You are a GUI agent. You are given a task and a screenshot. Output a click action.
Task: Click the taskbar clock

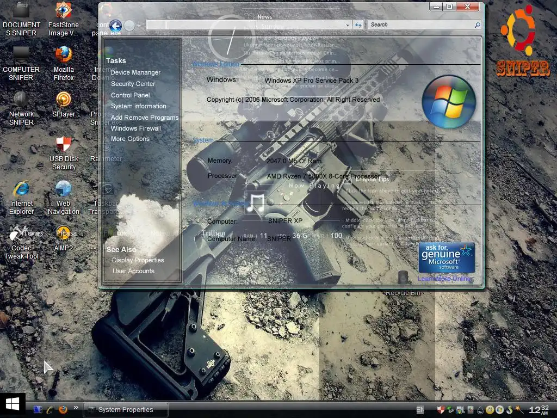tap(539, 410)
